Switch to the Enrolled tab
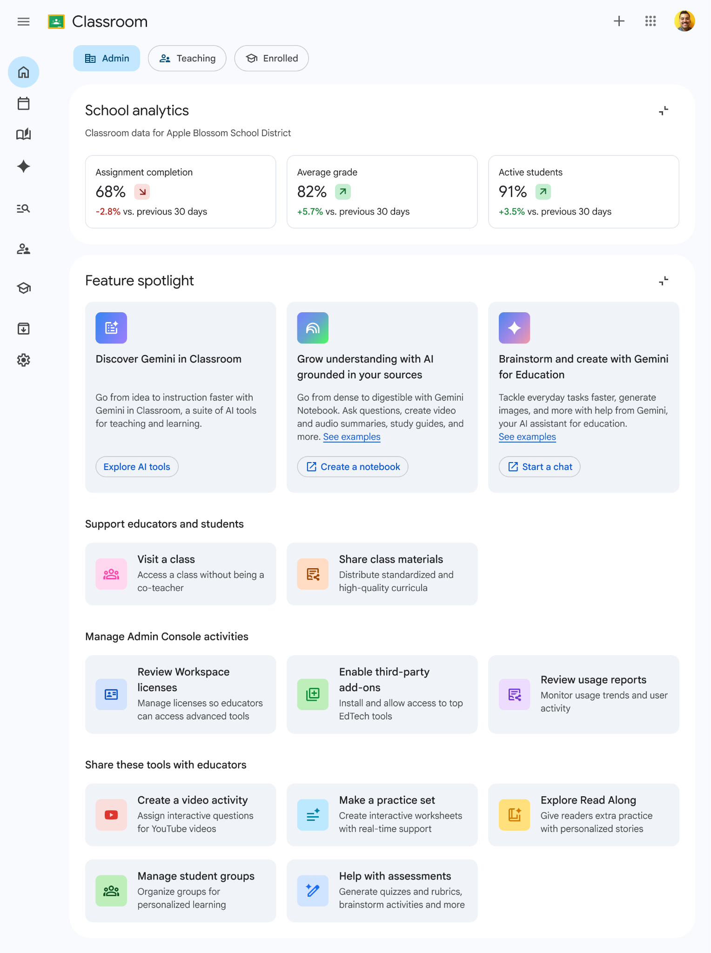The height and width of the screenshot is (953, 711). pos(271,58)
